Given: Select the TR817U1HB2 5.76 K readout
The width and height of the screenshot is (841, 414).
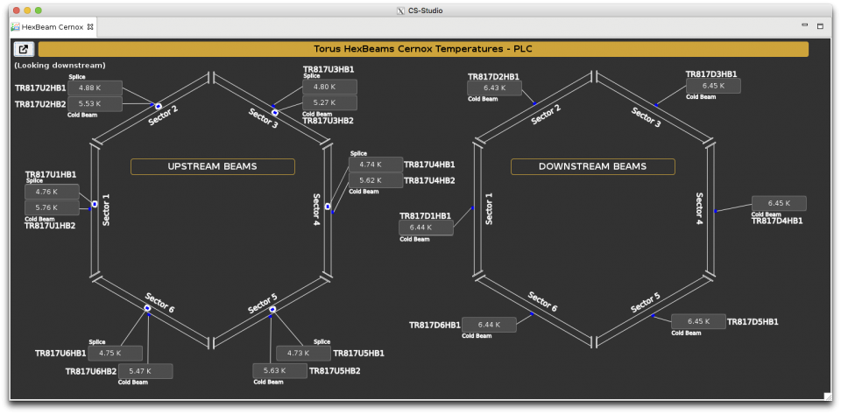Looking at the screenshot, I should coord(52,207).
